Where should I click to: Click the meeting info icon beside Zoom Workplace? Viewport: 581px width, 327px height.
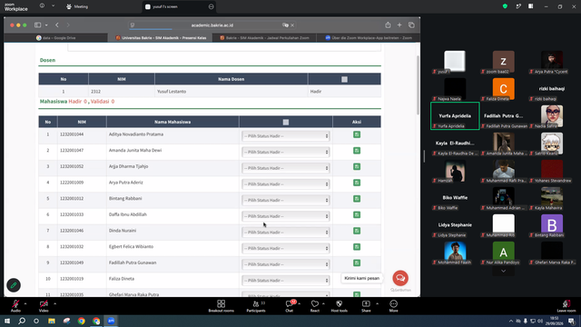[42, 6]
